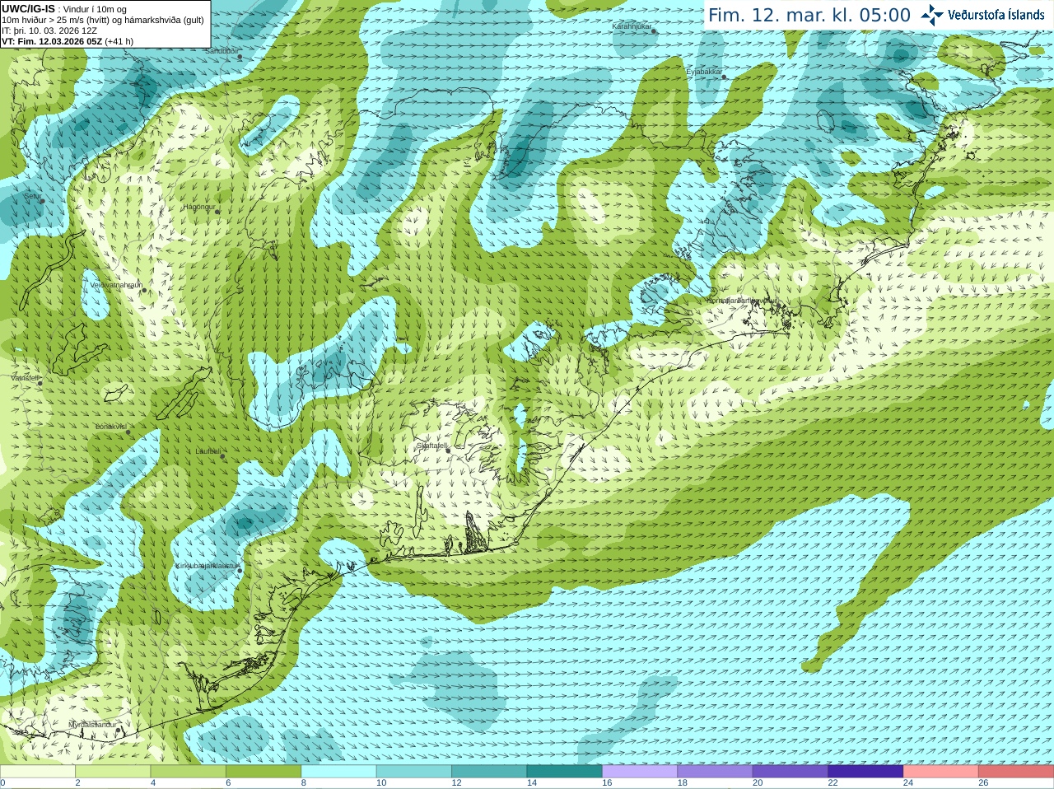Select the Vatnsfell station label

tap(25, 378)
